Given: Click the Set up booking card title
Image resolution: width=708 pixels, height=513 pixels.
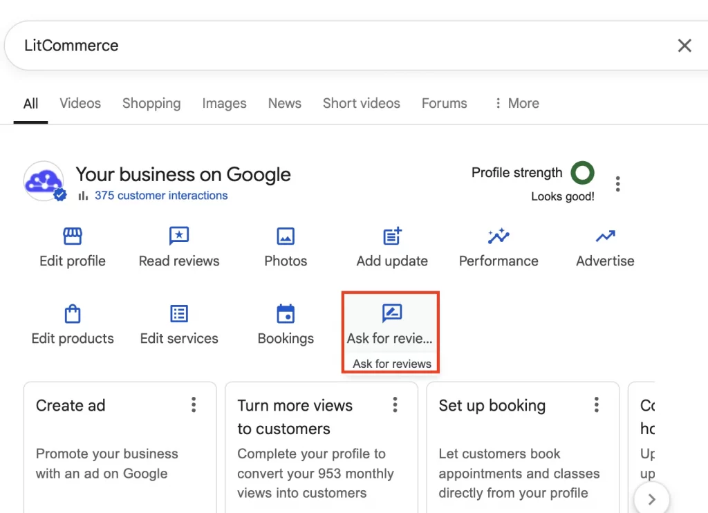Looking at the screenshot, I should coord(492,406).
